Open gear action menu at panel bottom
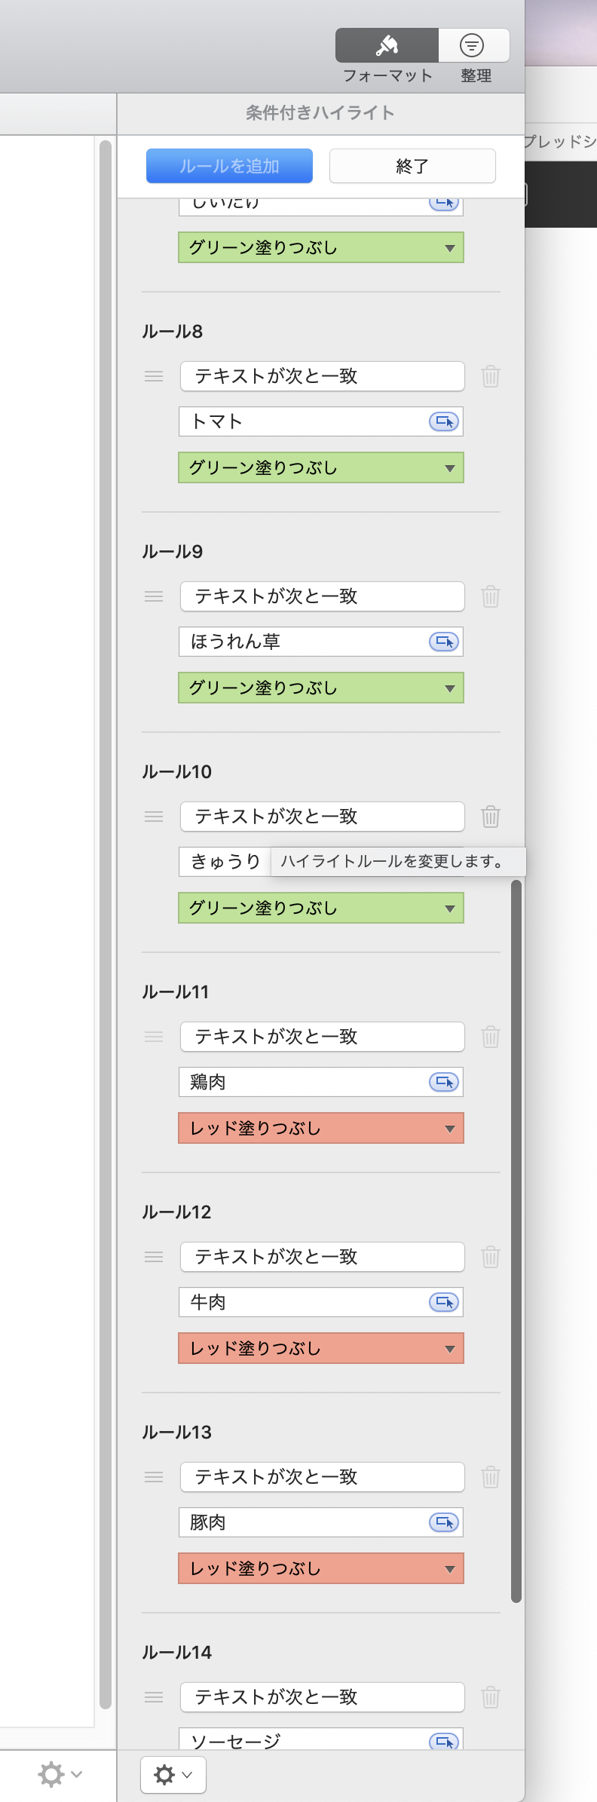The width and height of the screenshot is (597, 1802). click(x=173, y=1775)
